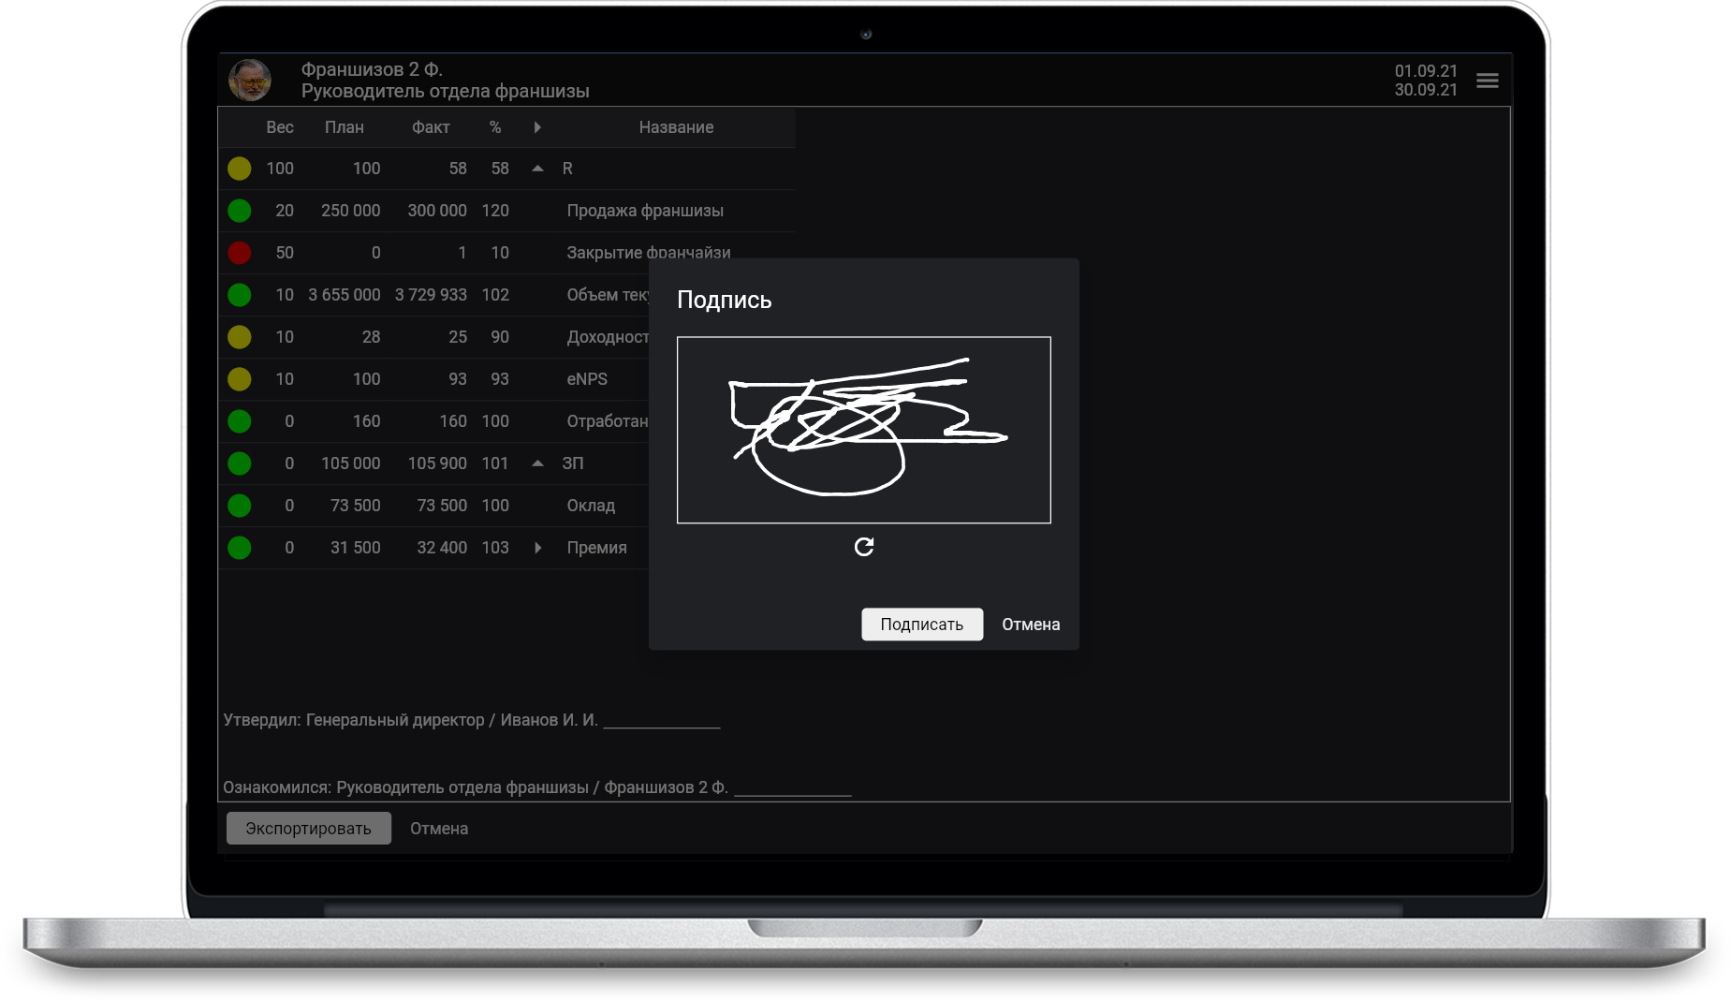Reset the signature with refresh icon

click(864, 547)
